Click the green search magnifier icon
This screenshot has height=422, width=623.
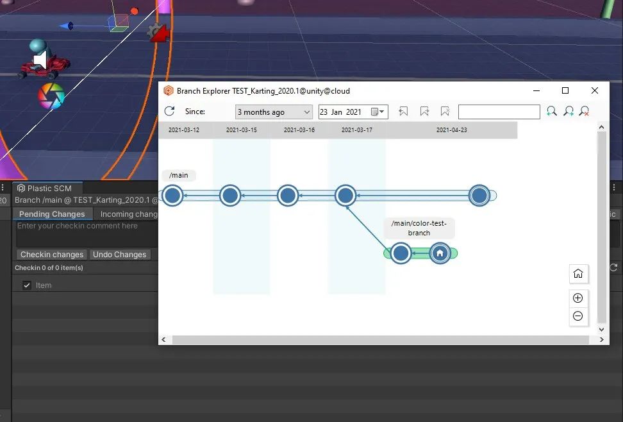551,112
